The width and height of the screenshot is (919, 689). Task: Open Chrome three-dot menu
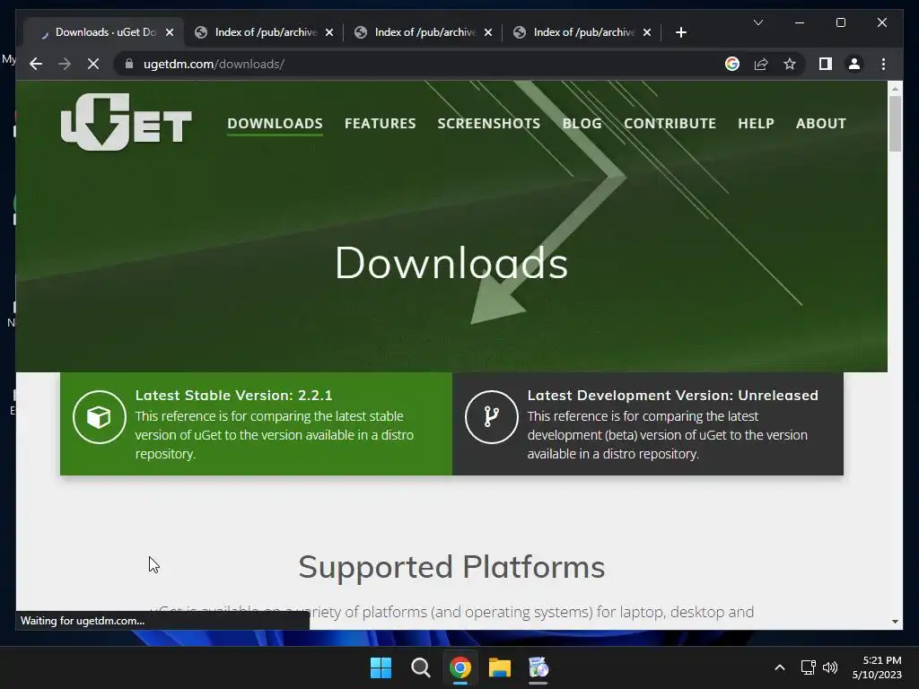883,64
